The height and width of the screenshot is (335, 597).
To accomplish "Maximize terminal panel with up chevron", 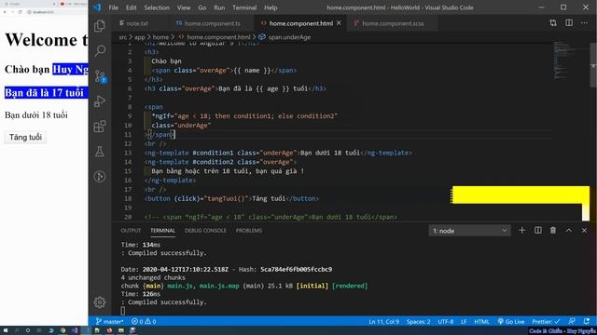I will tap(569, 231).
